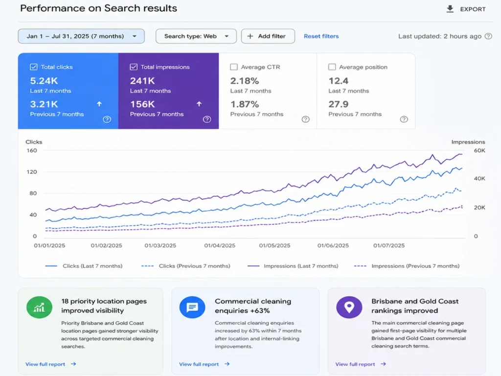Open View full report for Brisbane rankings
Viewport: 501px width, 376px height.
pos(355,364)
